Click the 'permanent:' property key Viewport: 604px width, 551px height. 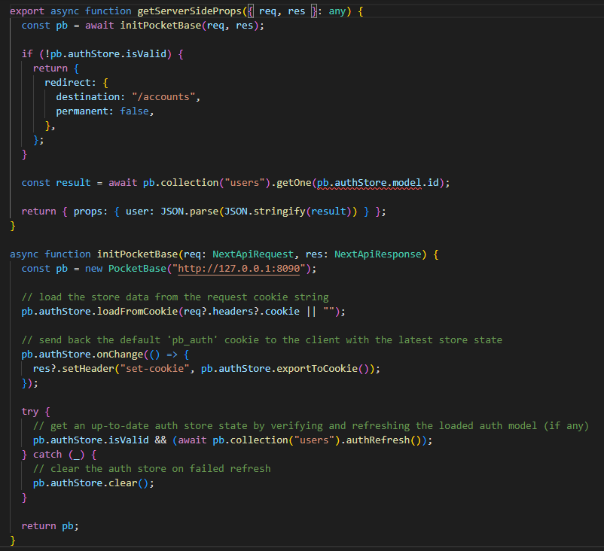85,111
